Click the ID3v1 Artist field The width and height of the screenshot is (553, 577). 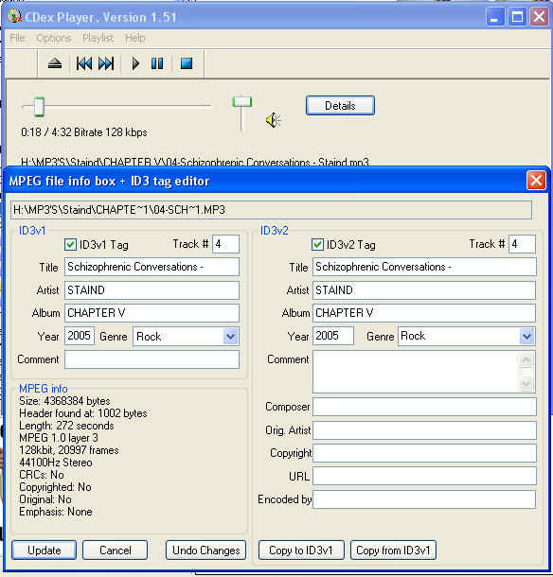152,290
